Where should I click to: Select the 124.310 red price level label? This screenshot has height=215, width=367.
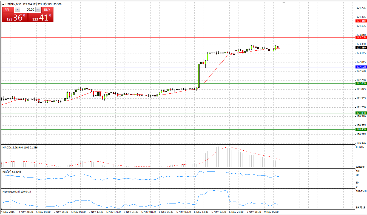pos(361,21)
